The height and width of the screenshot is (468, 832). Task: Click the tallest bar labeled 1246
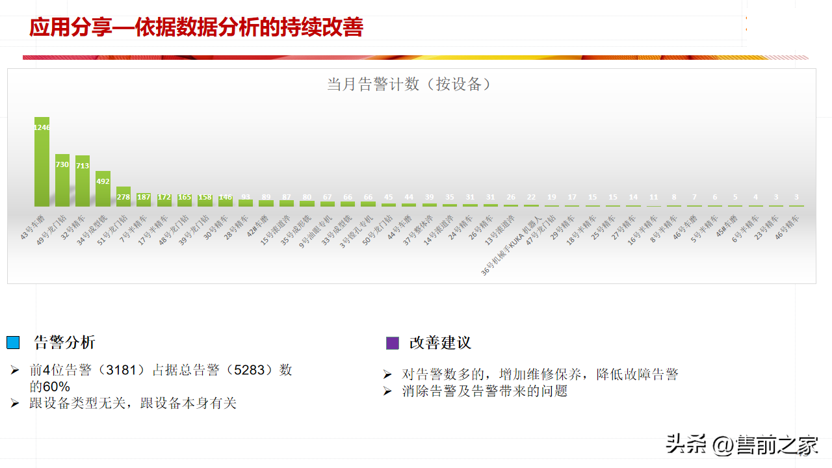42,162
